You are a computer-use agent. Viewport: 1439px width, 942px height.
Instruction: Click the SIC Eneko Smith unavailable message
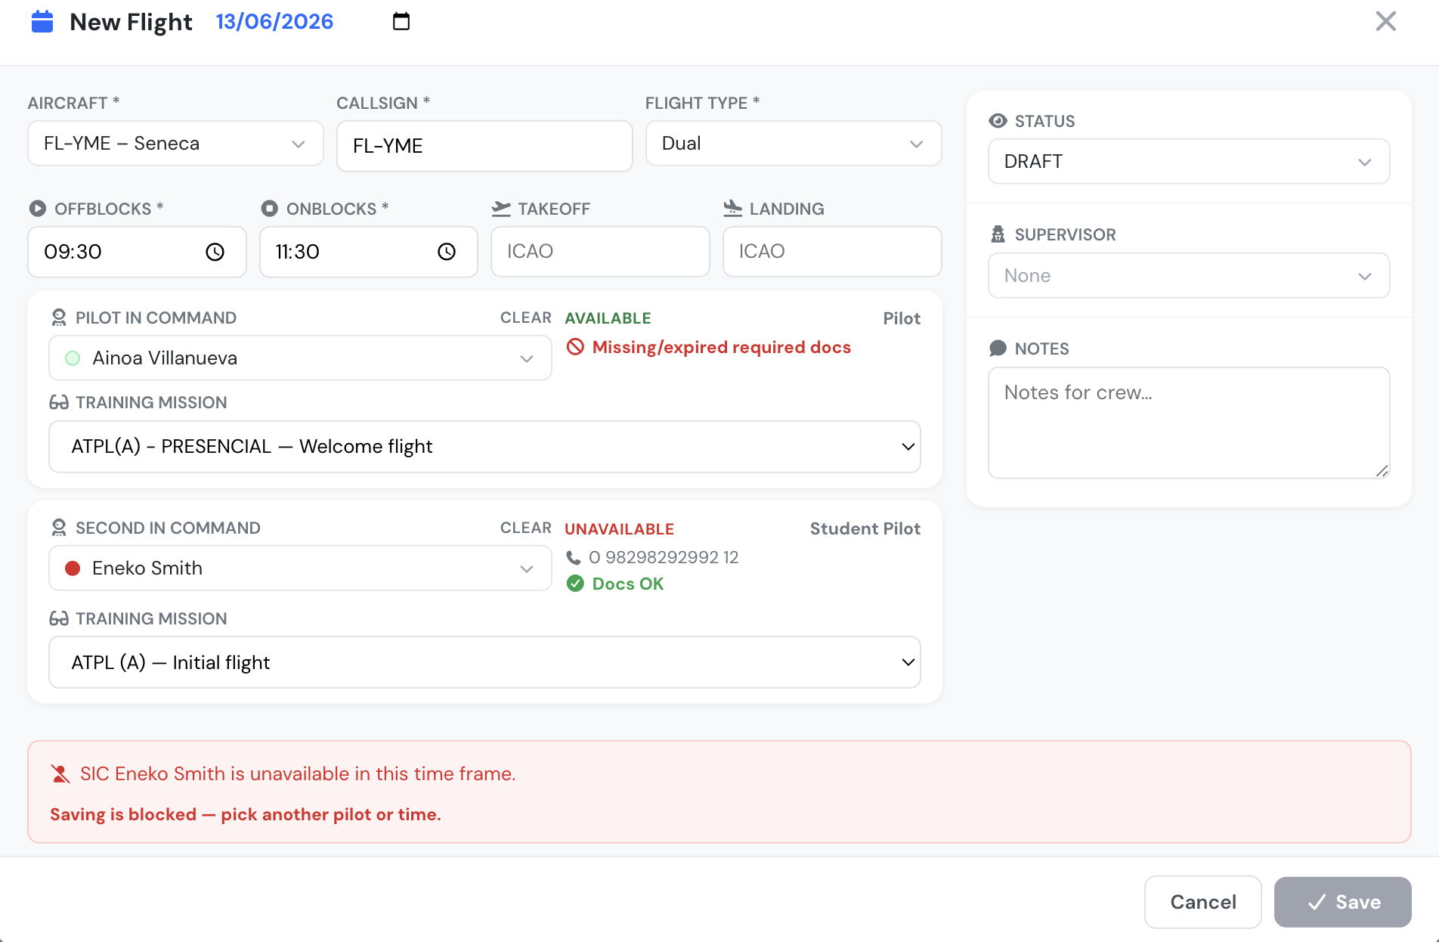[x=298, y=774]
